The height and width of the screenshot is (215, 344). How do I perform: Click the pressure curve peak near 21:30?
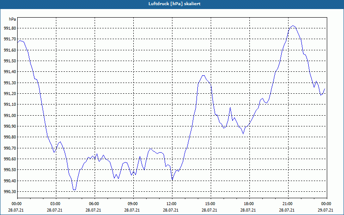(x=293, y=26)
